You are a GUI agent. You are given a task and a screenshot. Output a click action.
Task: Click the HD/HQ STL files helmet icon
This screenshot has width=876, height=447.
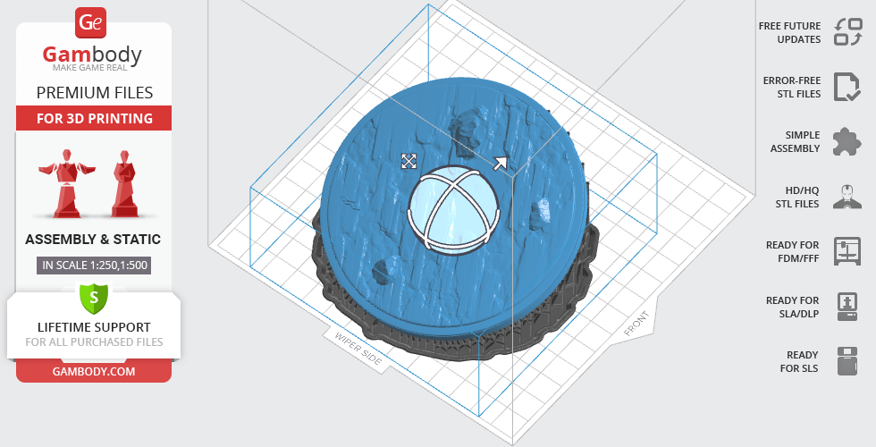pos(847,197)
